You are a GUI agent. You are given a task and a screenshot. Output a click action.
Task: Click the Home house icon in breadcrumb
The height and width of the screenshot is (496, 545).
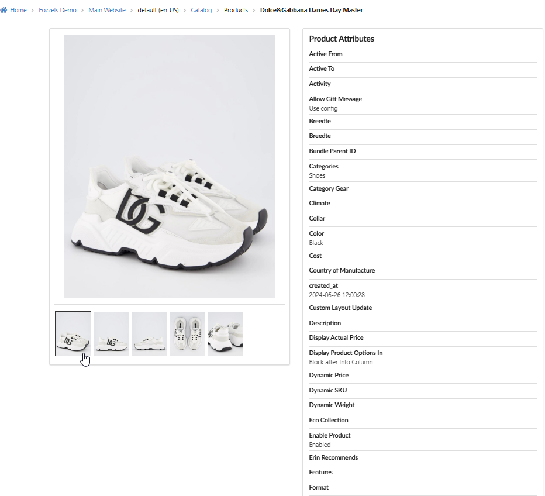click(4, 10)
